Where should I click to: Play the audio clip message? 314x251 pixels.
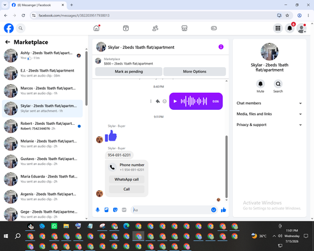(x=175, y=102)
